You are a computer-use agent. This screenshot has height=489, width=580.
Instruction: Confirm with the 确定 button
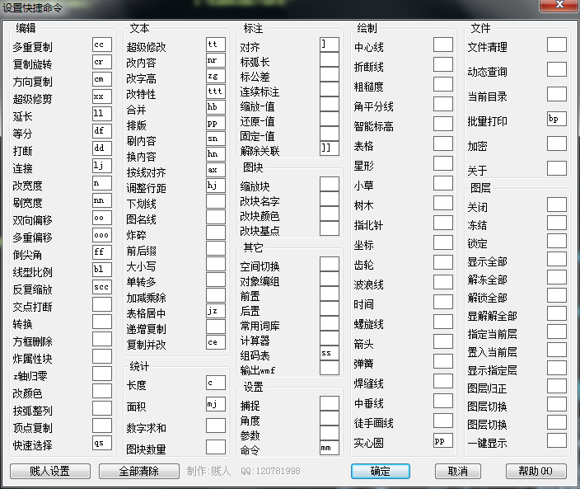pyautogui.click(x=381, y=471)
